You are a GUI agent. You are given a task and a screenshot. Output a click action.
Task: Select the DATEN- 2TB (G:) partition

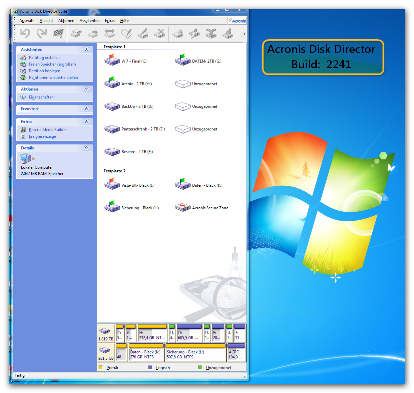pyautogui.click(x=198, y=61)
